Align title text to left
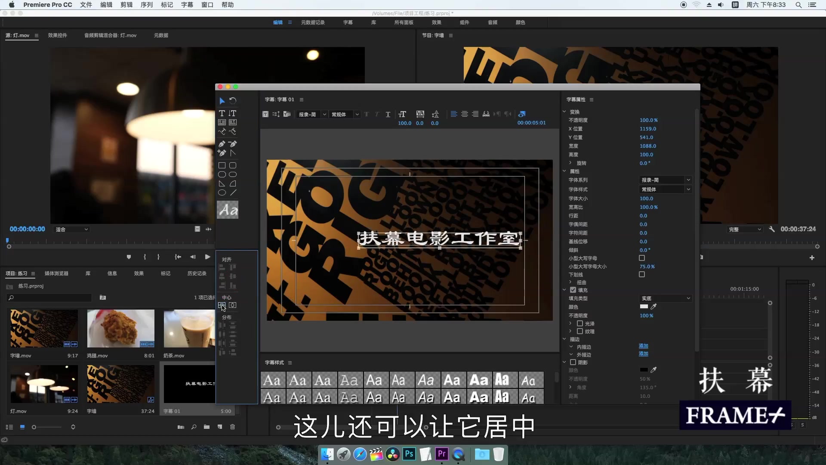826x465 pixels. [454, 114]
